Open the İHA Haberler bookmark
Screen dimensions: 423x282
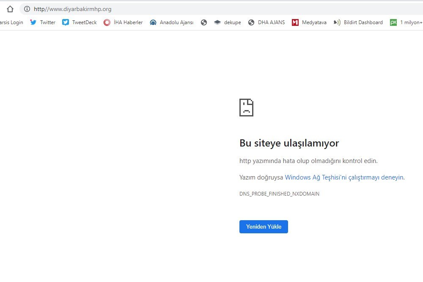click(123, 22)
